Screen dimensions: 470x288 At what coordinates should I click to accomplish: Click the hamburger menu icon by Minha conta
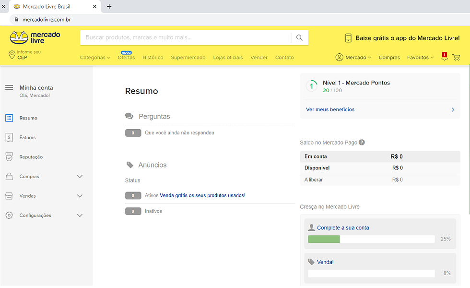(x=9, y=87)
